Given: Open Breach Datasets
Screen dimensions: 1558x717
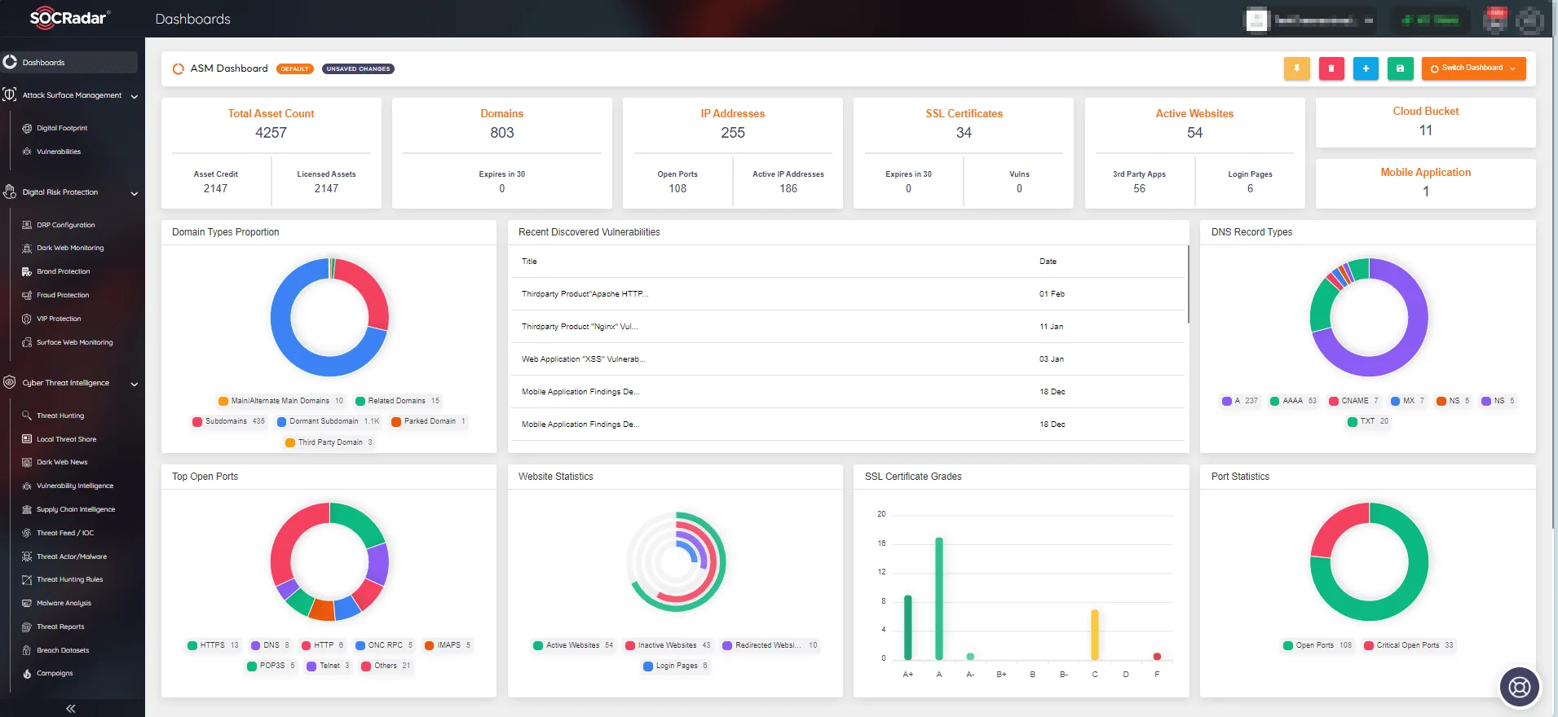Looking at the screenshot, I should click(x=63, y=650).
